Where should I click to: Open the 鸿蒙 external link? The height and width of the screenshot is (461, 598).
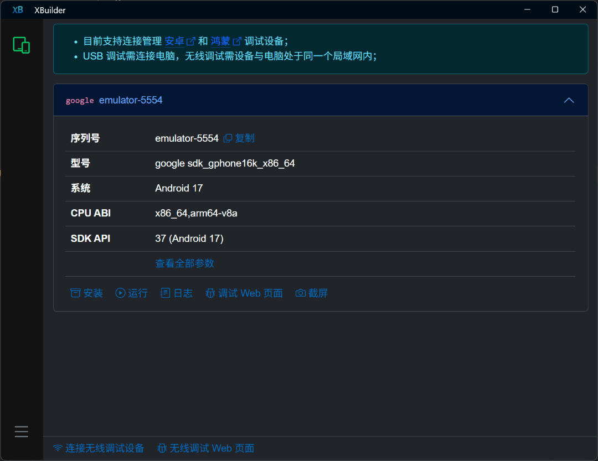tap(226, 41)
